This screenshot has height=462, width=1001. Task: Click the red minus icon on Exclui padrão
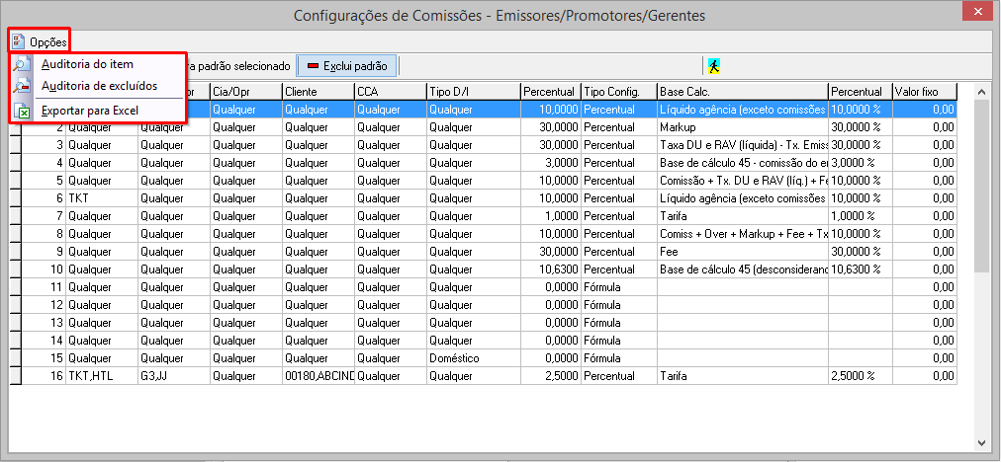313,66
